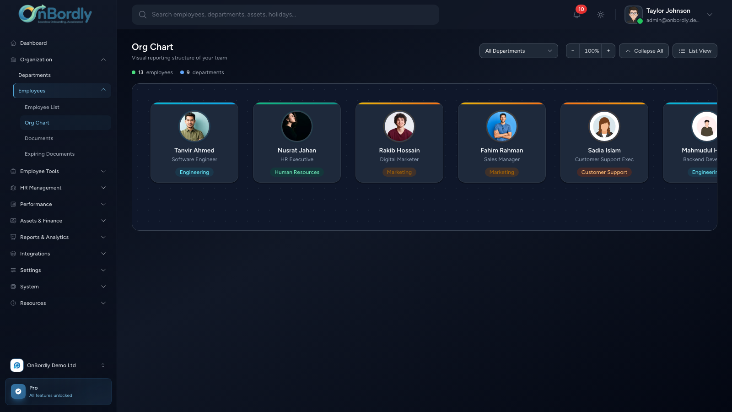
Task: Expand the Employee Tools section chevron
Action: click(103, 171)
